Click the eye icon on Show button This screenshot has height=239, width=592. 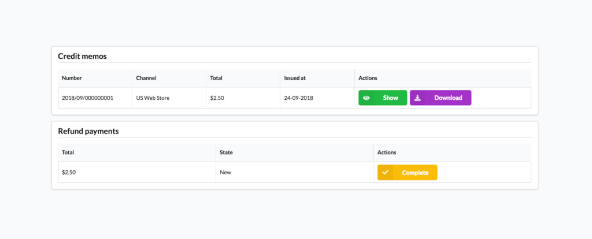click(x=366, y=98)
